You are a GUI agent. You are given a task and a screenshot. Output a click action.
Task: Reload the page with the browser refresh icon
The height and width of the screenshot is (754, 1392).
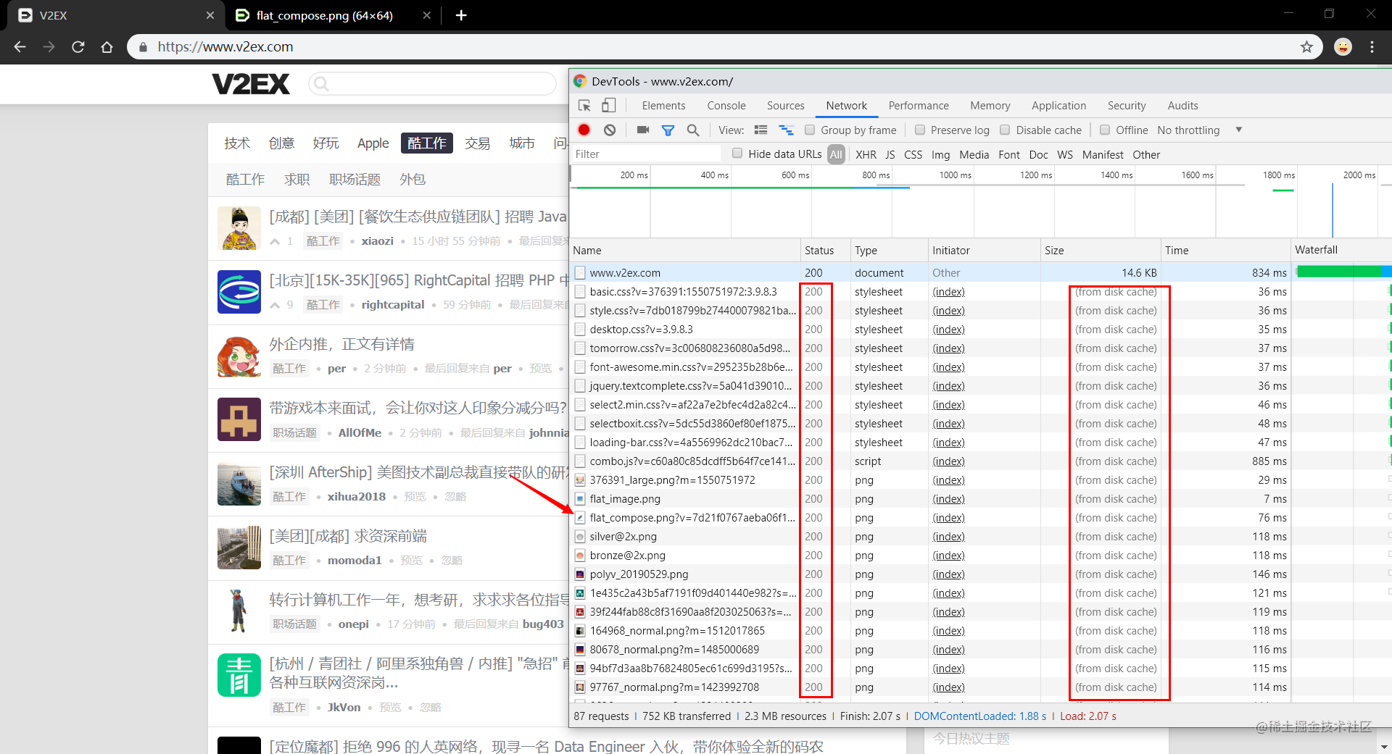[78, 47]
